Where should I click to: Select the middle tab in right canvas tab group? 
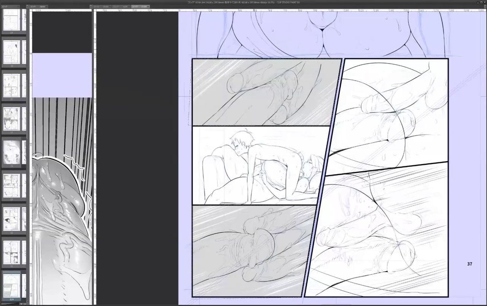tap(121, 6)
